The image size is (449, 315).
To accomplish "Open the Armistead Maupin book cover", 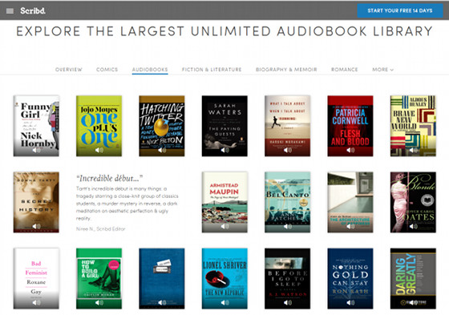I will point(224,202).
